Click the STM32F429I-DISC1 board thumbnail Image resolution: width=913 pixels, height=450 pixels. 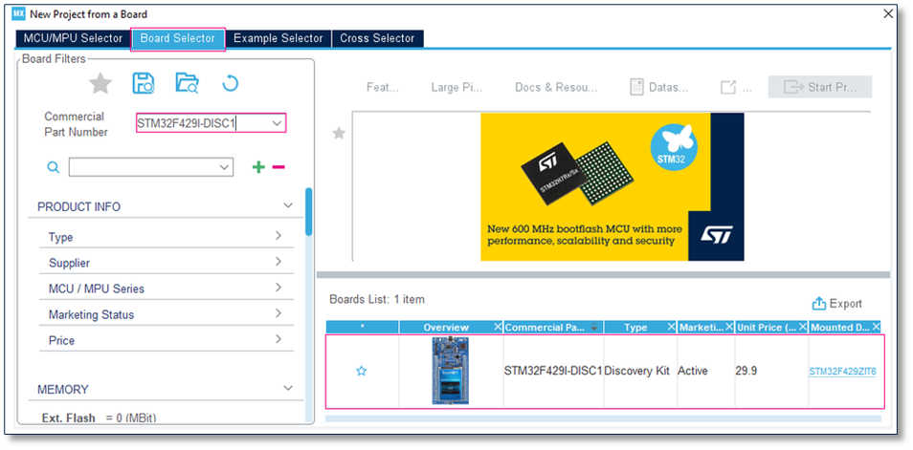coord(451,371)
